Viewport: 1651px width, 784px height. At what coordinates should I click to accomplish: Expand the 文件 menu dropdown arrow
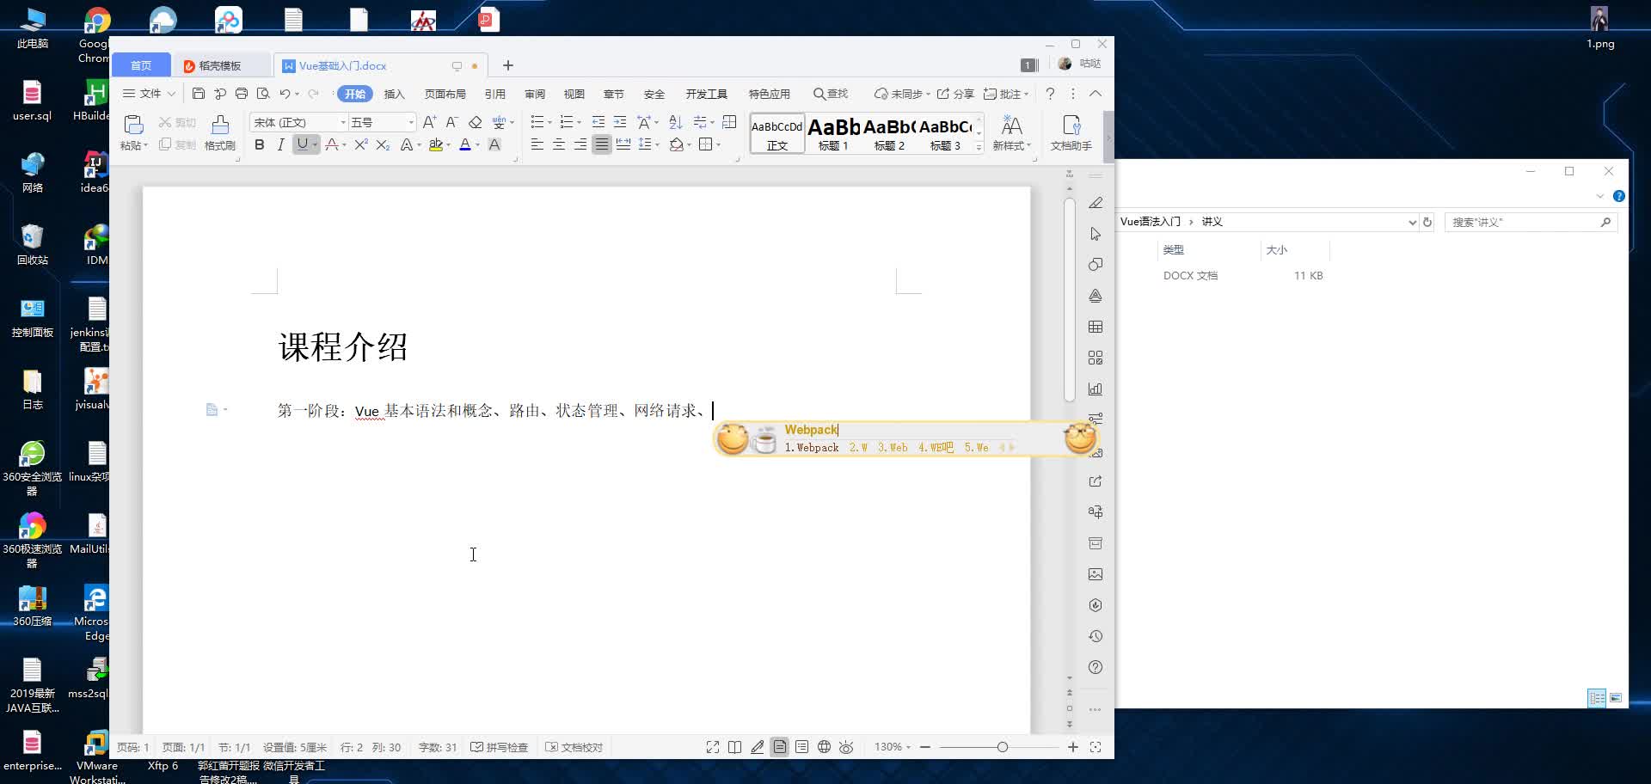tap(171, 94)
